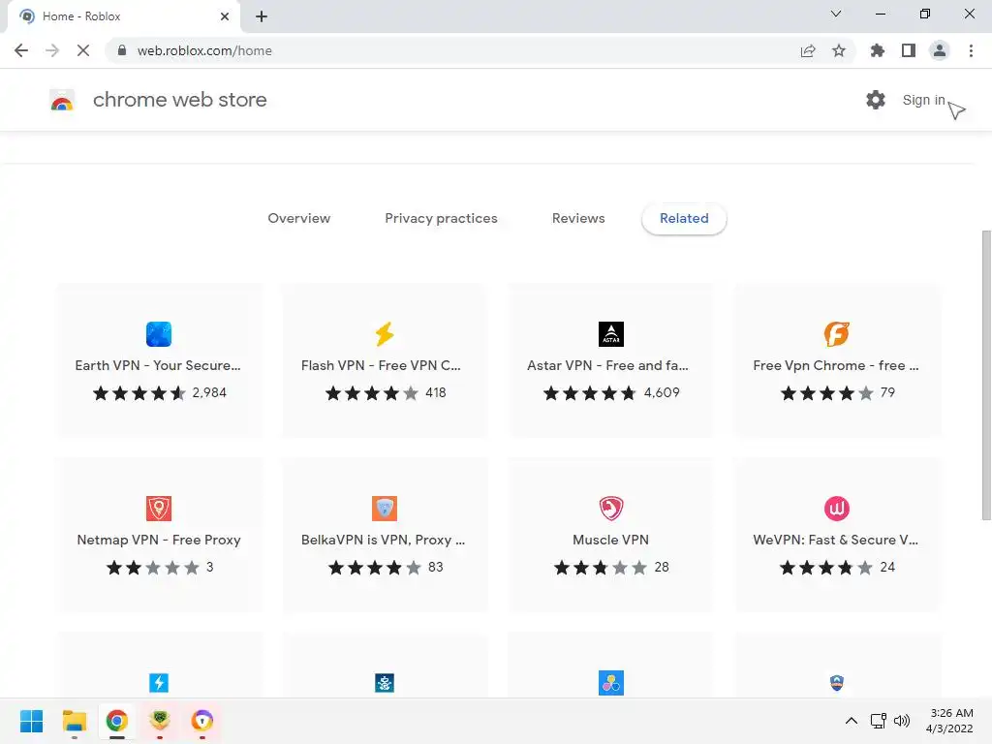Viewport: 992px width, 744px height.
Task: Open the dark teal extension icon in third row
Action: click(x=385, y=683)
